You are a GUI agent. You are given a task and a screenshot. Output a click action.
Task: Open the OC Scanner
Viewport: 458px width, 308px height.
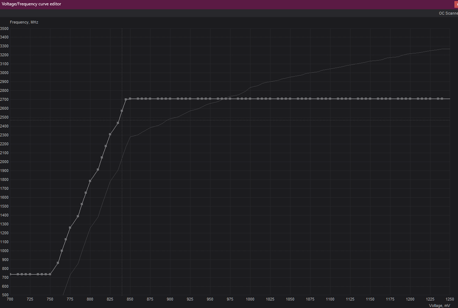click(x=448, y=13)
